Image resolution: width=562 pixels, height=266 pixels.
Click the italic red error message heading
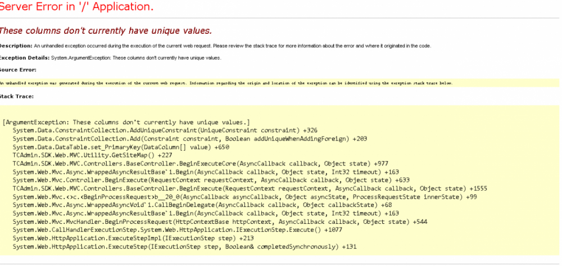pyautogui.click(x=106, y=30)
